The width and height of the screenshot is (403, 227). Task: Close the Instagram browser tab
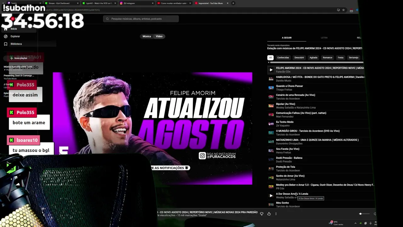[x=153, y=3]
